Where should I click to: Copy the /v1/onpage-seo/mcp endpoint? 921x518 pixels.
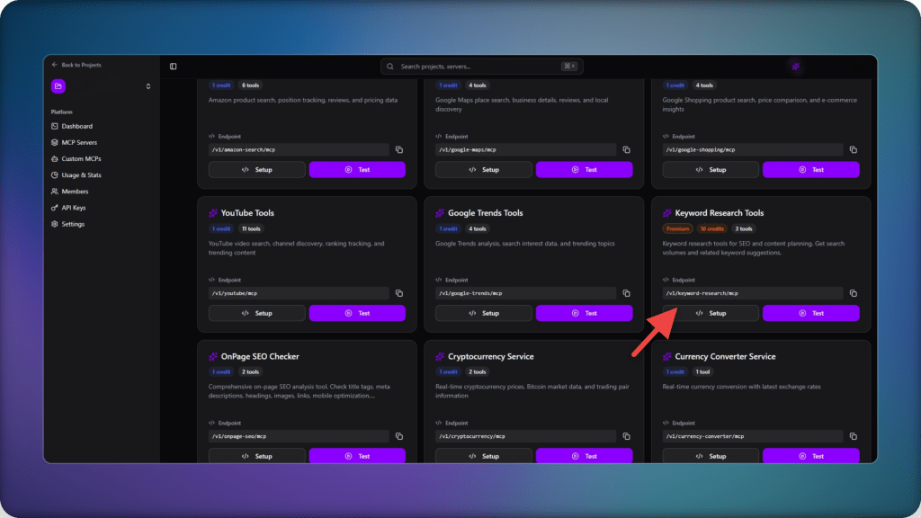click(x=399, y=436)
